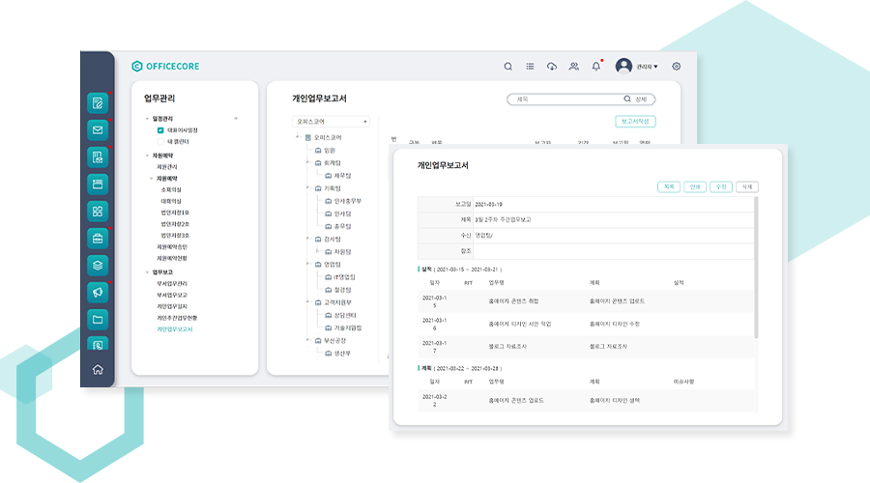Expand the 관리자 user account dropdown
Screen dimensions: 870x483
637,67
